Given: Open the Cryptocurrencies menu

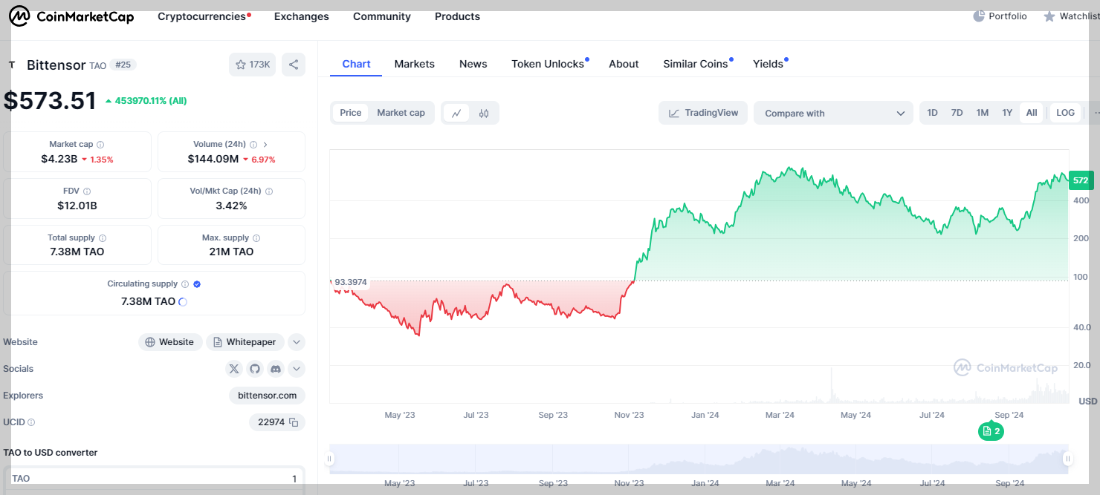Looking at the screenshot, I should point(204,16).
